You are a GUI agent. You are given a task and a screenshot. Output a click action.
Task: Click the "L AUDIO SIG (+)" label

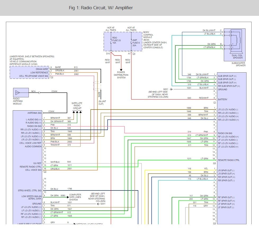pyautogui.click(x=34, y=120)
